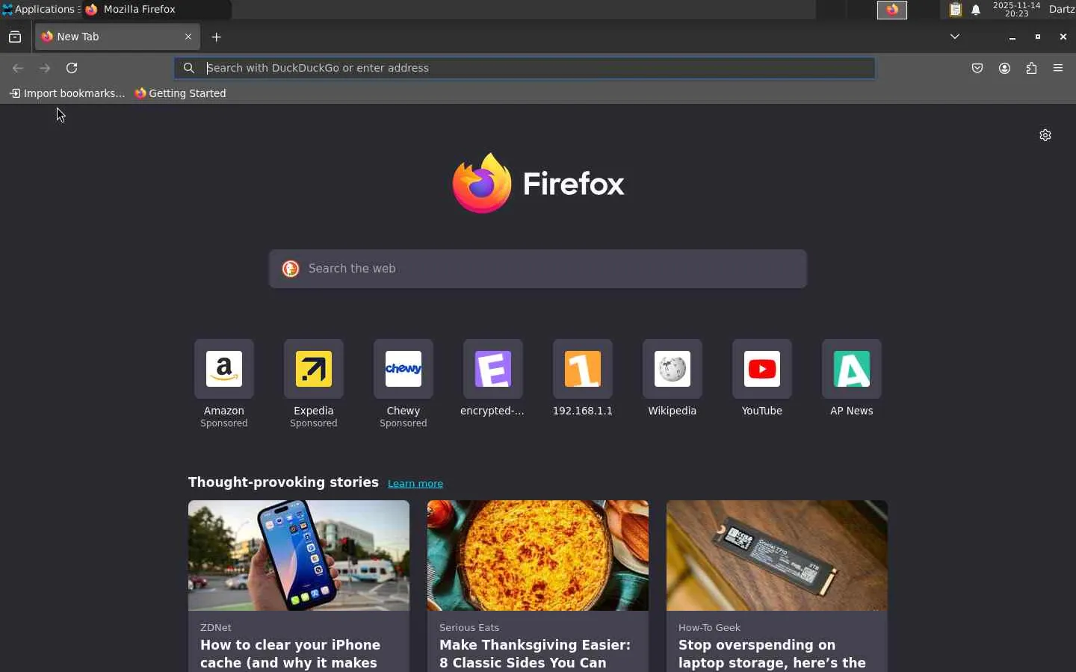Open Serious Eats Thanksgiving story headline
Screen dimensions: 1076x672
point(535,654)
